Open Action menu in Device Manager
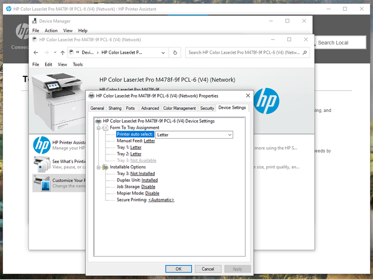The image size is (373, 280). (x=51, y=31)
